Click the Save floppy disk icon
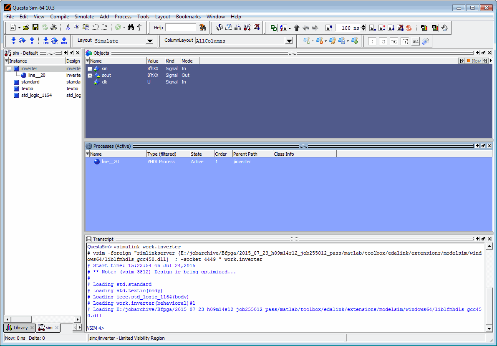This screenshot has width=497, height=346. click(35, 28)
